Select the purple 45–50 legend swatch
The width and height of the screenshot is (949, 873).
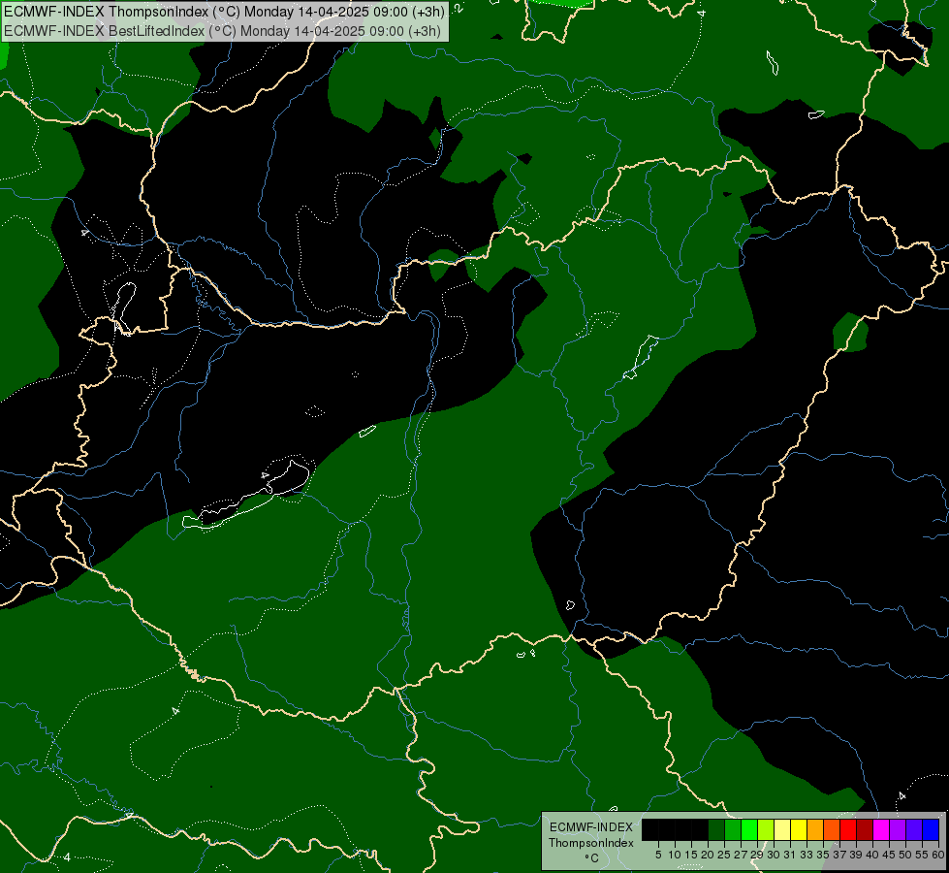click(x=898, y=829)
